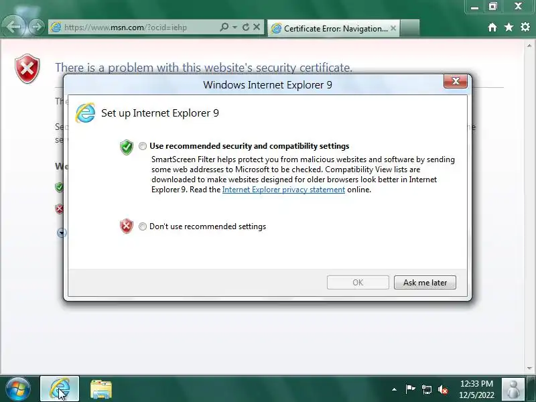
Task: Close the Windows Internet Explorer 9 dialog
Action: pos(456,81)
